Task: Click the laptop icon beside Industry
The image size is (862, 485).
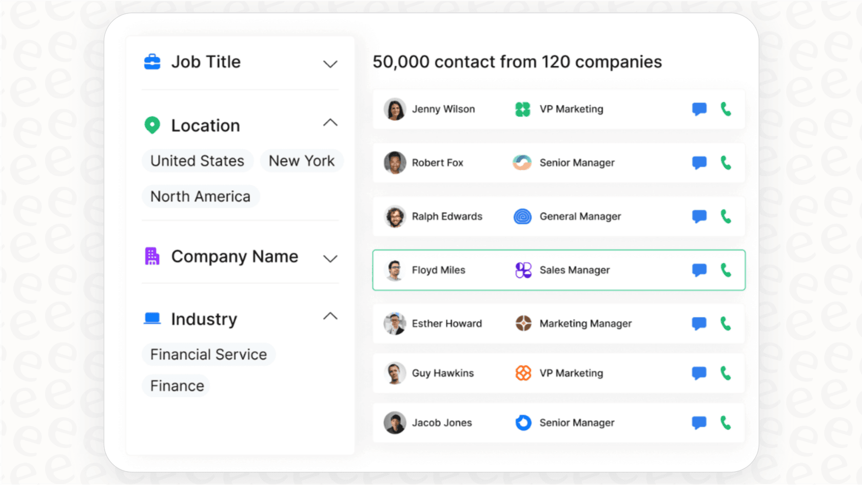Action: (x=152, y=318)
